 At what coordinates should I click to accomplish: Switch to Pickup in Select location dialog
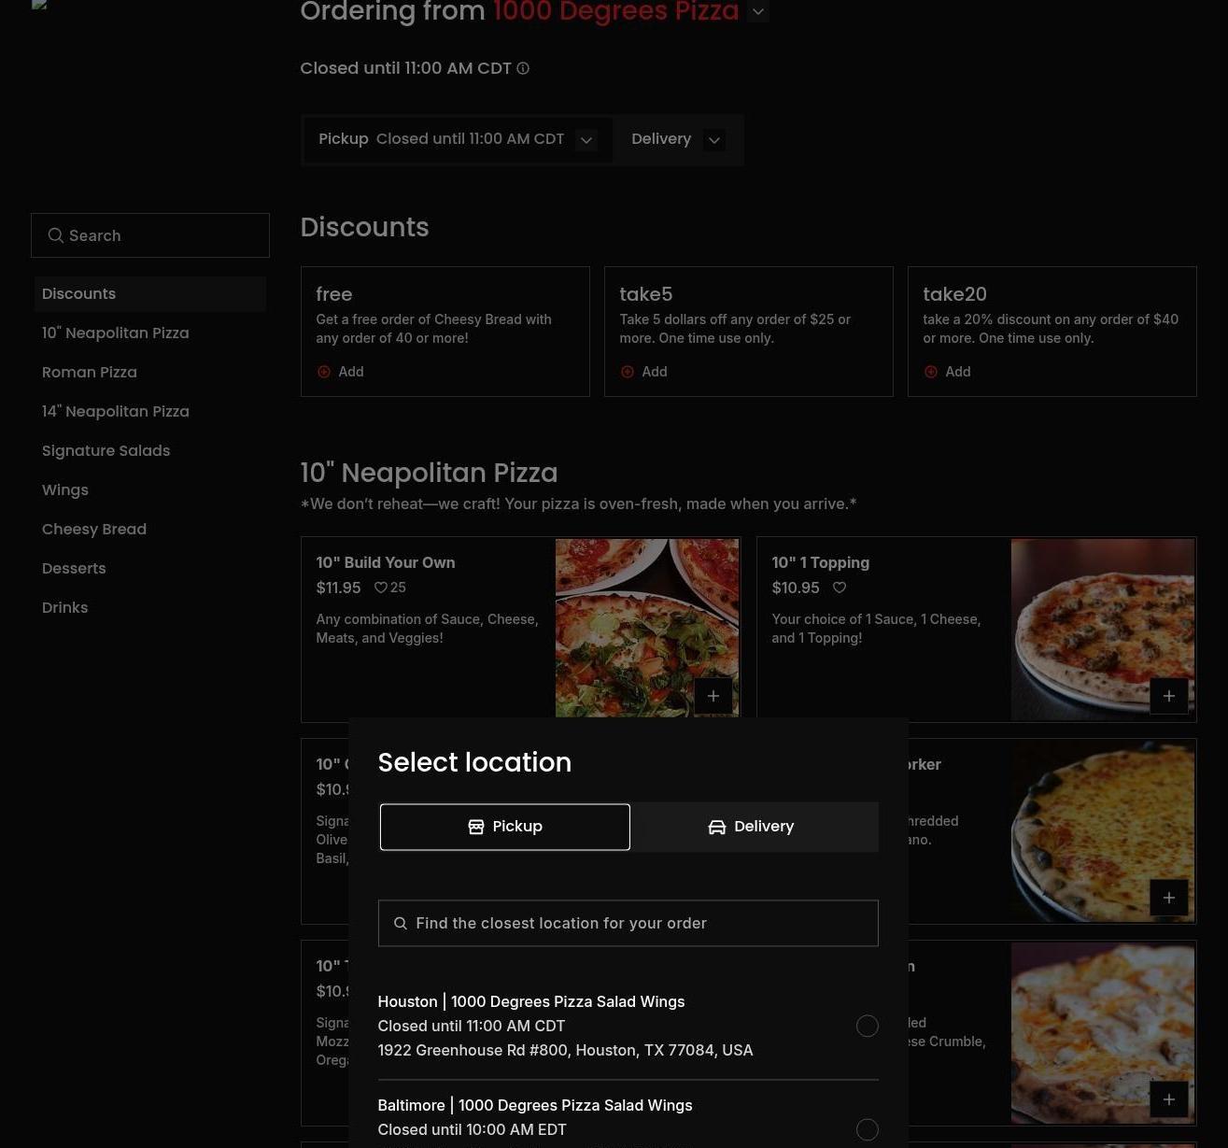[505, 827]
